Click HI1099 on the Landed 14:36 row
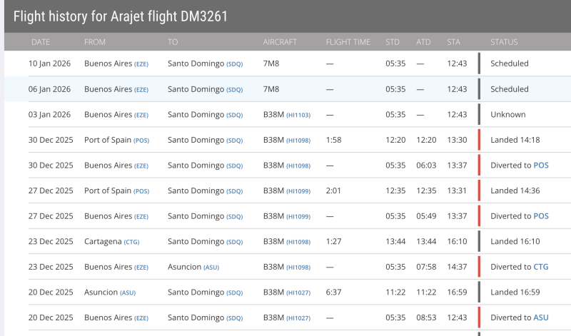 [298, 191]
